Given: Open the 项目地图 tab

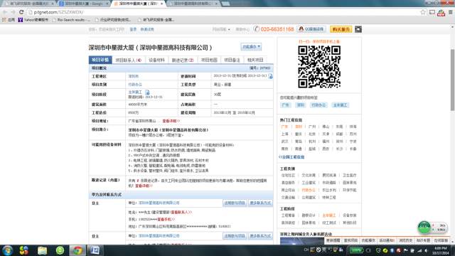Looking at the screenshot, I should click(x=209, y=60).
